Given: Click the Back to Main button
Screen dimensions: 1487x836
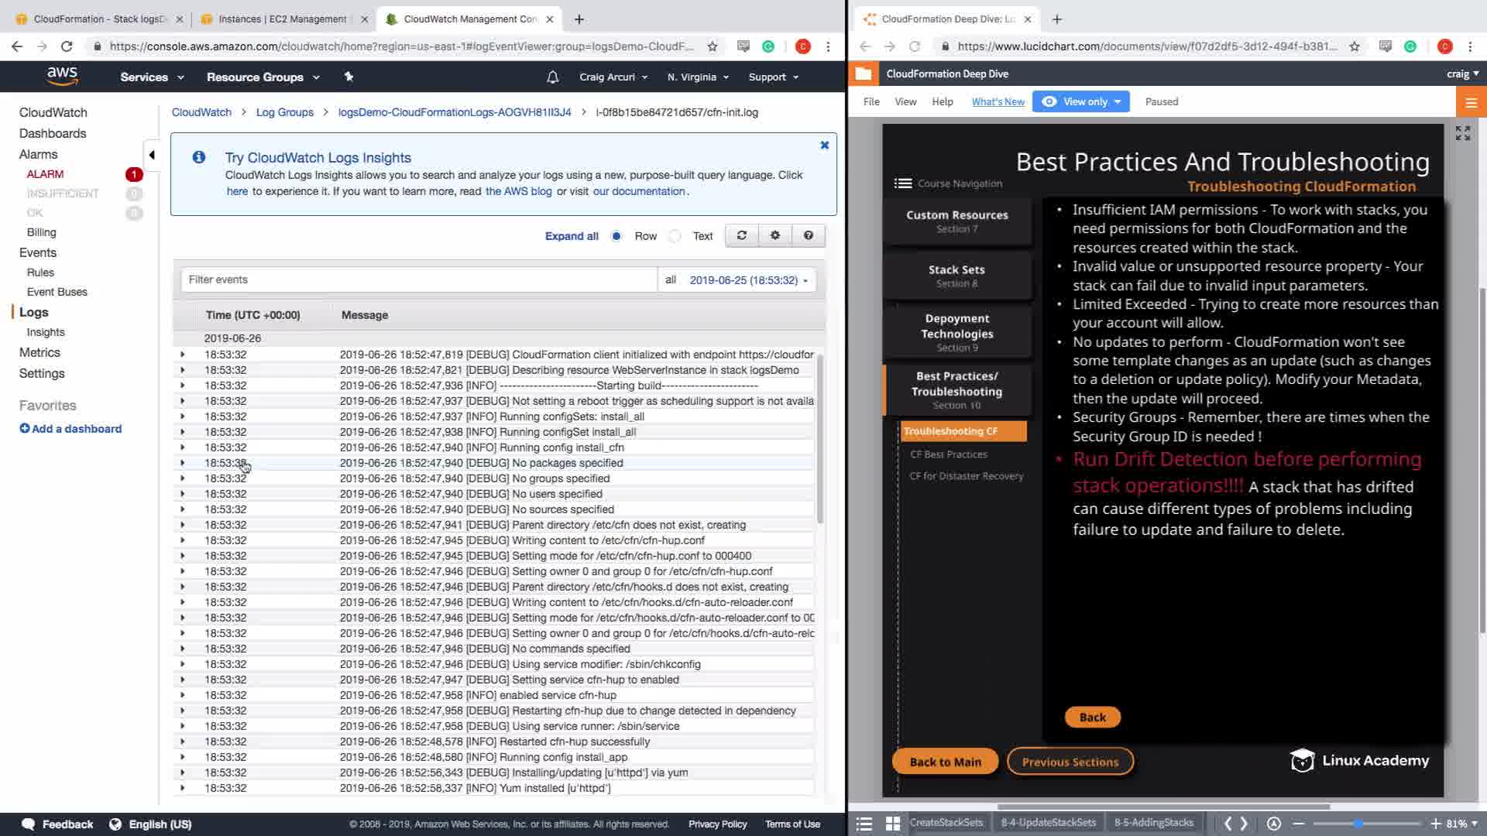Looking at the screenshot, I should (x=945, y=762).
